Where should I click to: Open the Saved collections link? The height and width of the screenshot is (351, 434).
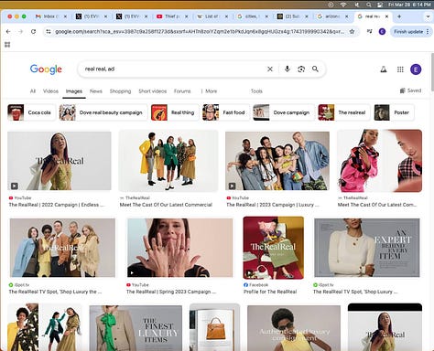click(x=410, y=90)
